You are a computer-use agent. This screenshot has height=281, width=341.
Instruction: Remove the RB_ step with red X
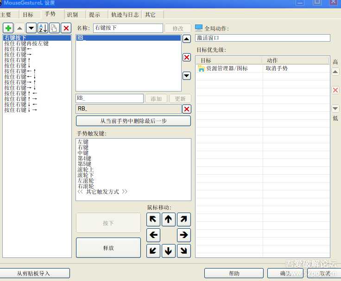(186, 109)
